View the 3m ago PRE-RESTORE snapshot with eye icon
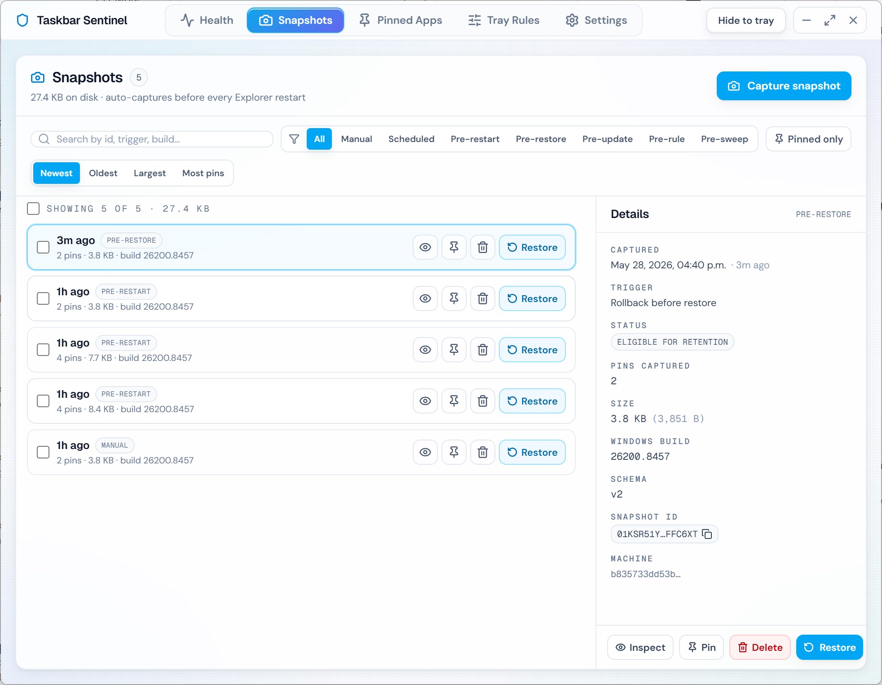This screenshot has height=685, width=882. pyautogui.click(x=425, y=247)
